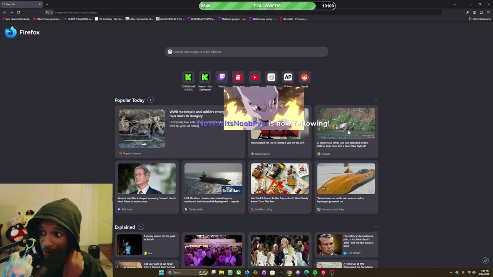Screen dimensions: 493x277
Task: Open Fastest man on earth hydrogen car article
Action: (346, 187)
